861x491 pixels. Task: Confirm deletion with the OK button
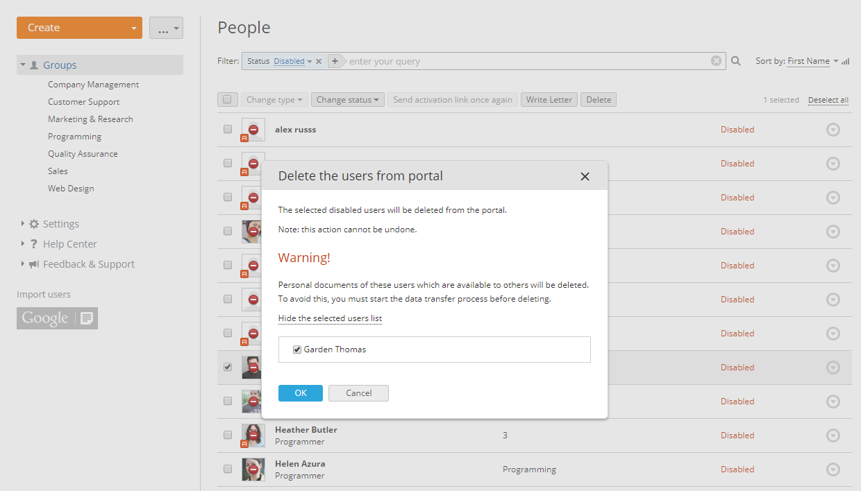(x=300, y=393)
